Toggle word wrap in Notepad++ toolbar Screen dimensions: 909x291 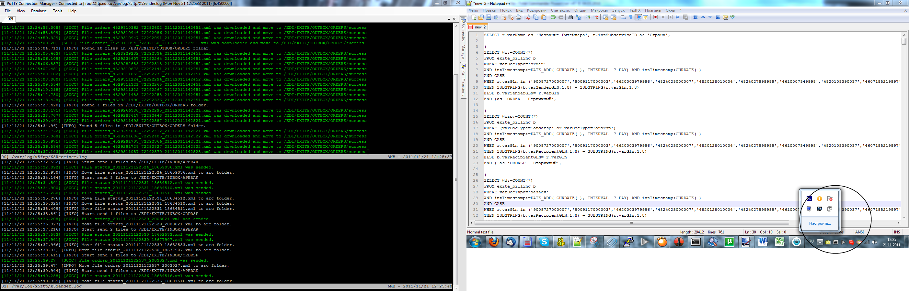click(623, 17)
